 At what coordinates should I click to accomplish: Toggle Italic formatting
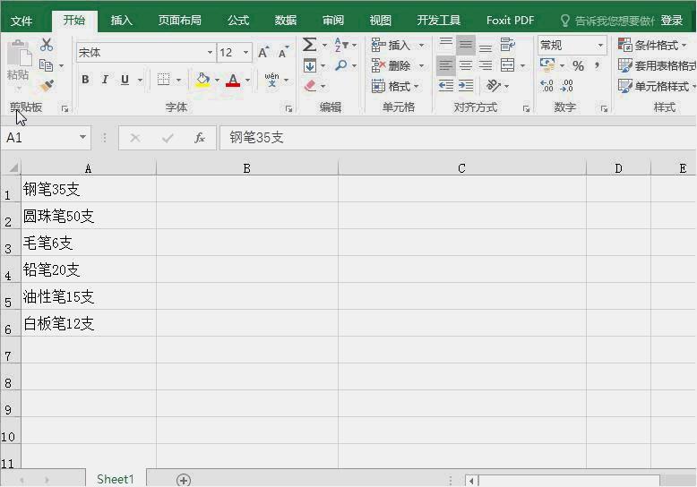pyautogui.click(x=105, y=80)
